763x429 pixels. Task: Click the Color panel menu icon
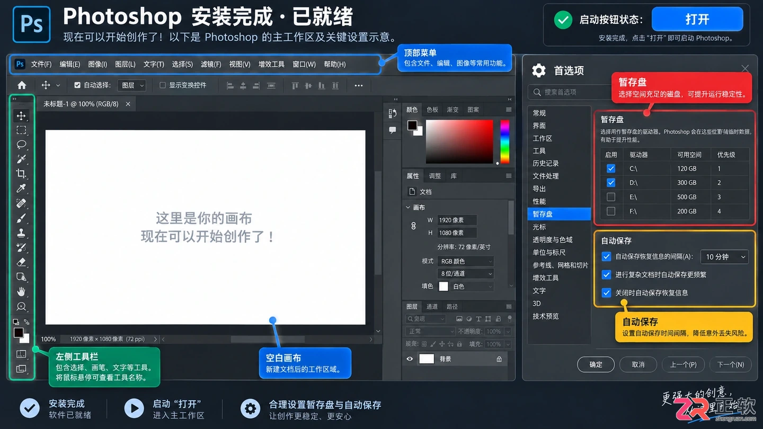509,110
